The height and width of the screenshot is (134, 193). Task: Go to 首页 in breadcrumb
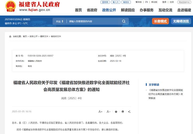point(25,36)
